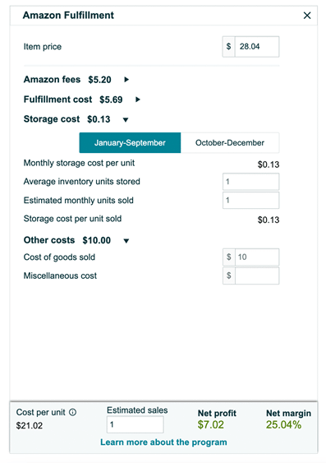Click the Storage cost heading

(x=52, y=119)
